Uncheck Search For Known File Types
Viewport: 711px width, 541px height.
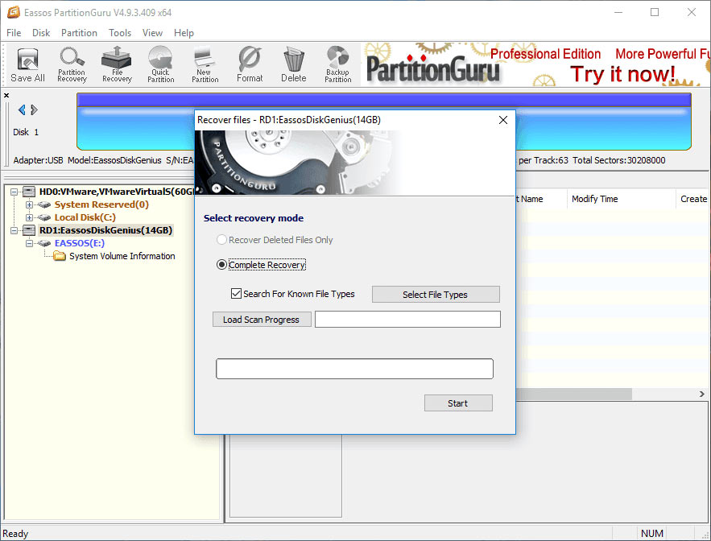point(236,294)
